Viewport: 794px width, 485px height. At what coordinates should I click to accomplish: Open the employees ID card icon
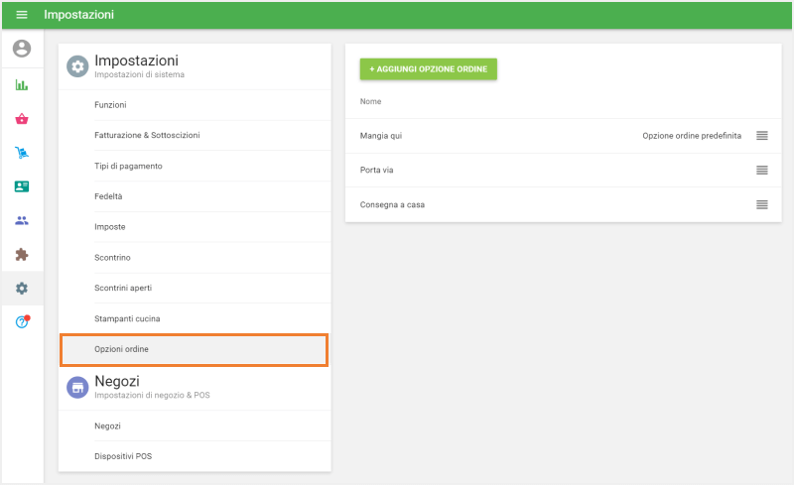click(x=22, y=186)
